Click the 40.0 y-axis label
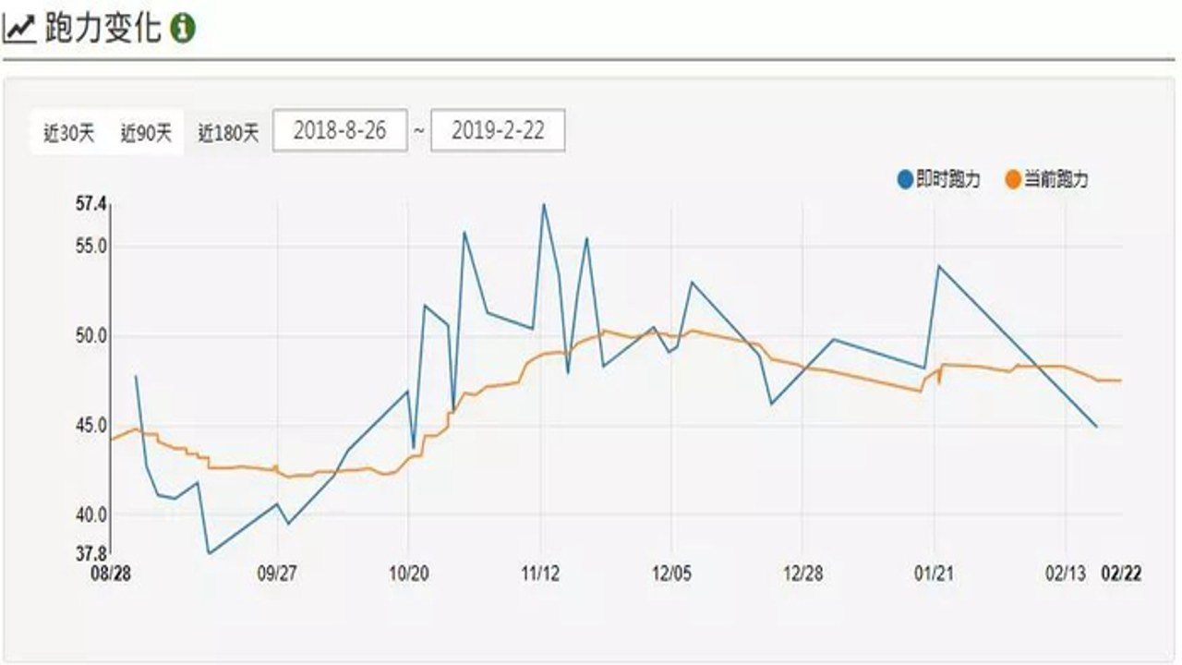1182x665 pixels. (x=90, y=514)
